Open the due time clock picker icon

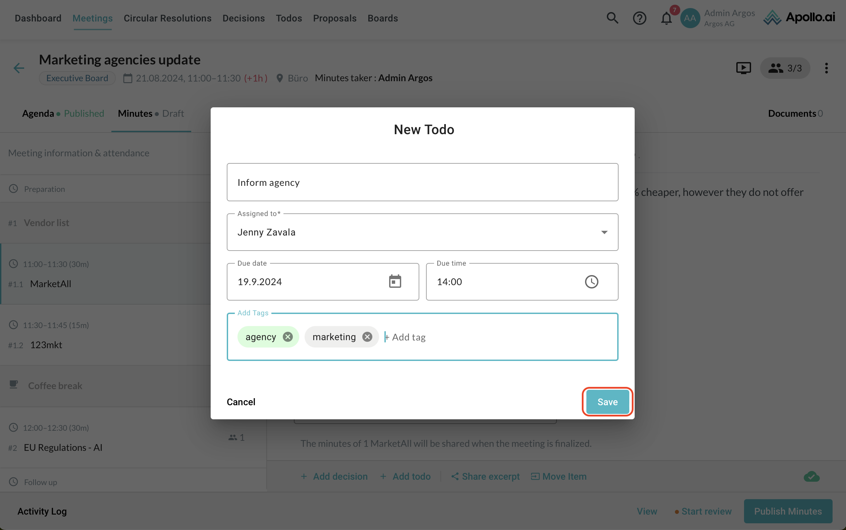point(591,281)
